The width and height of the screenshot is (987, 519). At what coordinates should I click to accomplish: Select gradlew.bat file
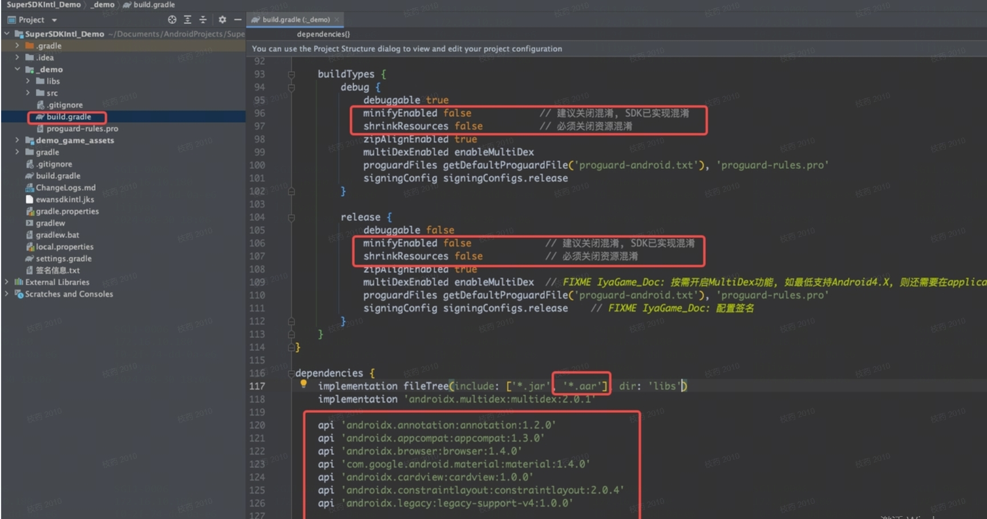click(52, 235)
